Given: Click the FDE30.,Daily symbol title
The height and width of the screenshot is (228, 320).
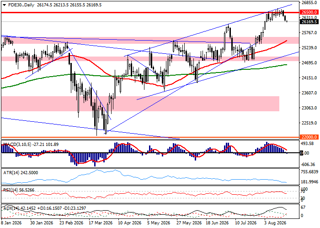Looking at the screenshot, I should tap(21, 5).
